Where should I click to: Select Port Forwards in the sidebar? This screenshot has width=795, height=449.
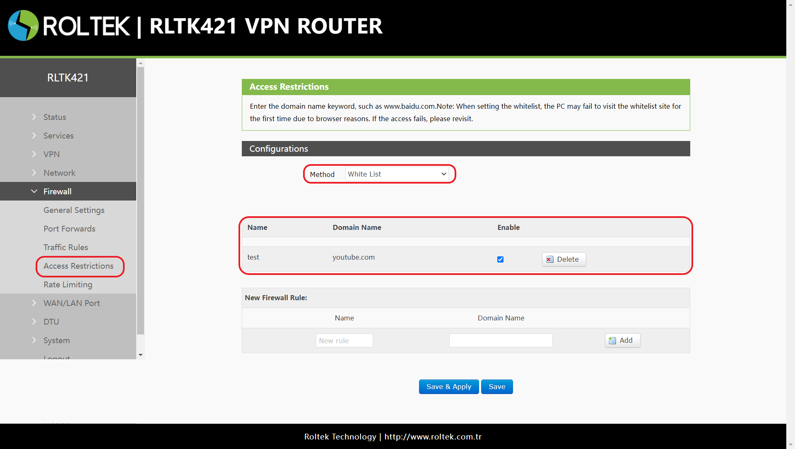click(69, 229)
